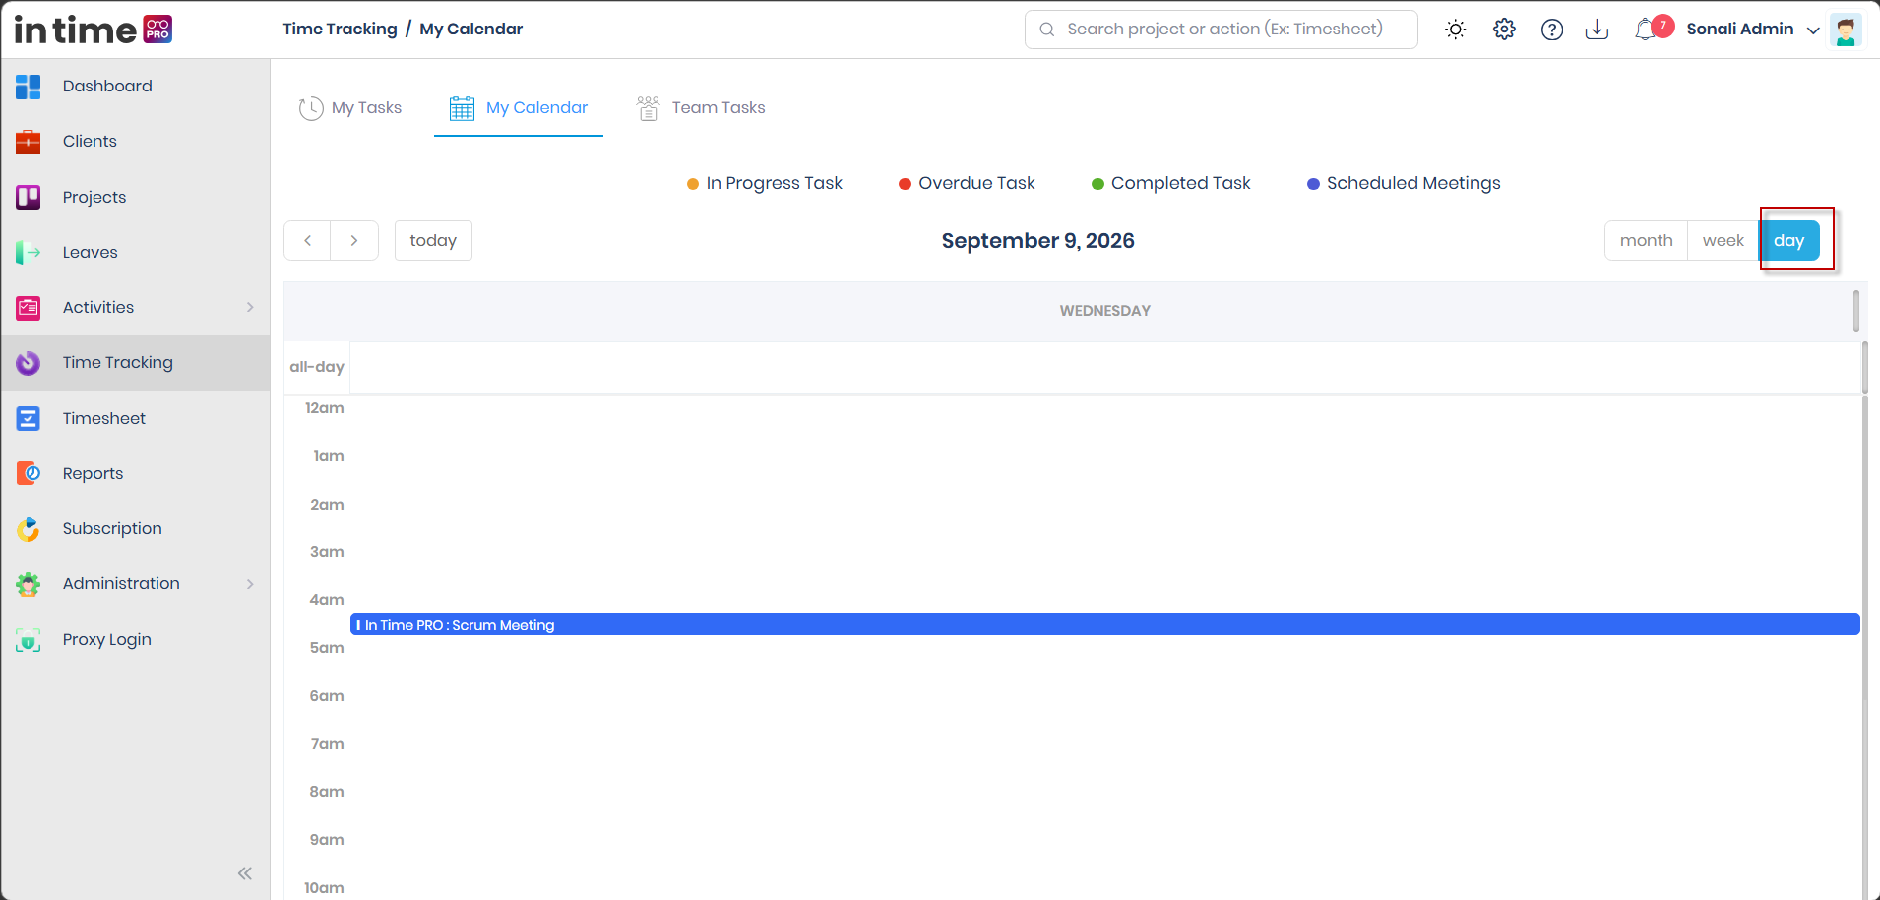Click the Activities checklist icon
Image resolution: width=1880 pixels, height=900 pixels.
click(29, 308)
